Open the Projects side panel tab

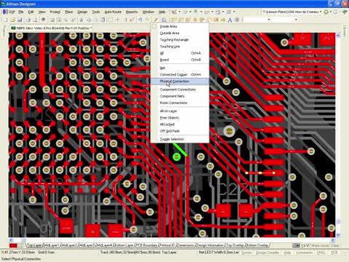click(x=4, y=31)
